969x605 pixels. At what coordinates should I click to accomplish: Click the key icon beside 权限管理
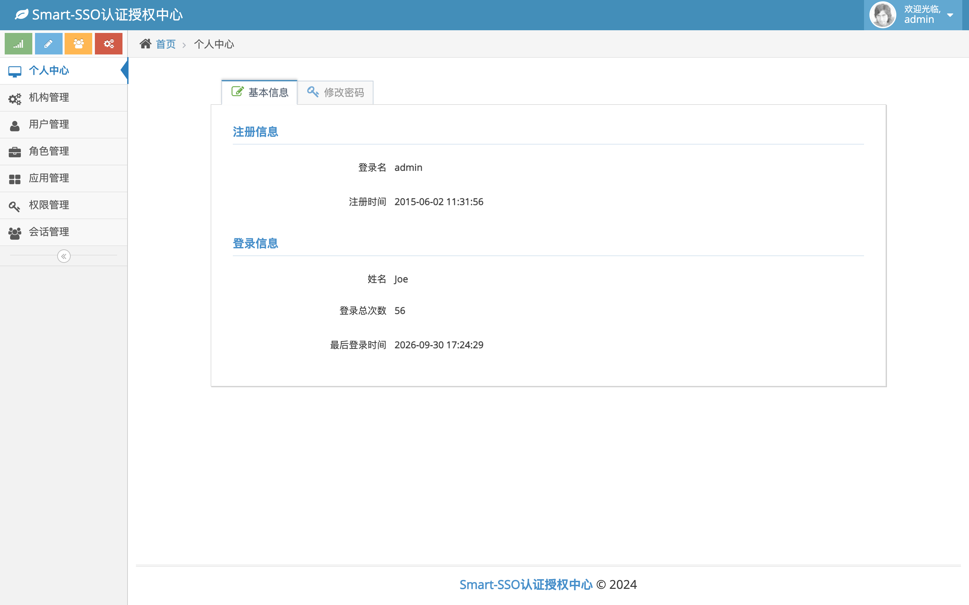tap(14, 206)
